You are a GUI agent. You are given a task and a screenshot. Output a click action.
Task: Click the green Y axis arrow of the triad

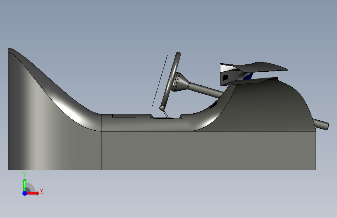(25, 184)
